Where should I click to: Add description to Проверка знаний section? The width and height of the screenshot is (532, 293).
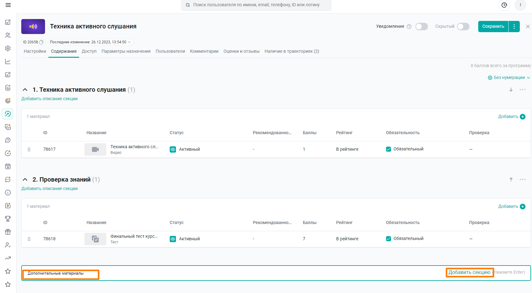49,189
